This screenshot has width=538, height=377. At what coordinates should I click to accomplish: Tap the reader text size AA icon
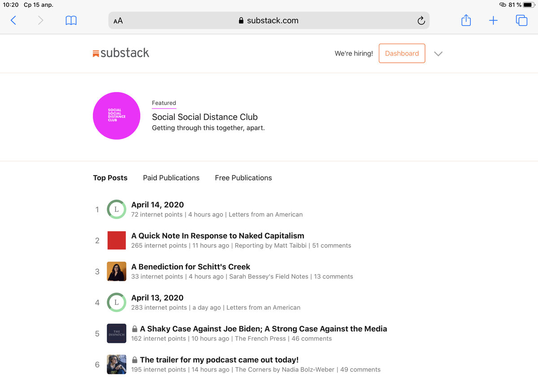(118, 21)
